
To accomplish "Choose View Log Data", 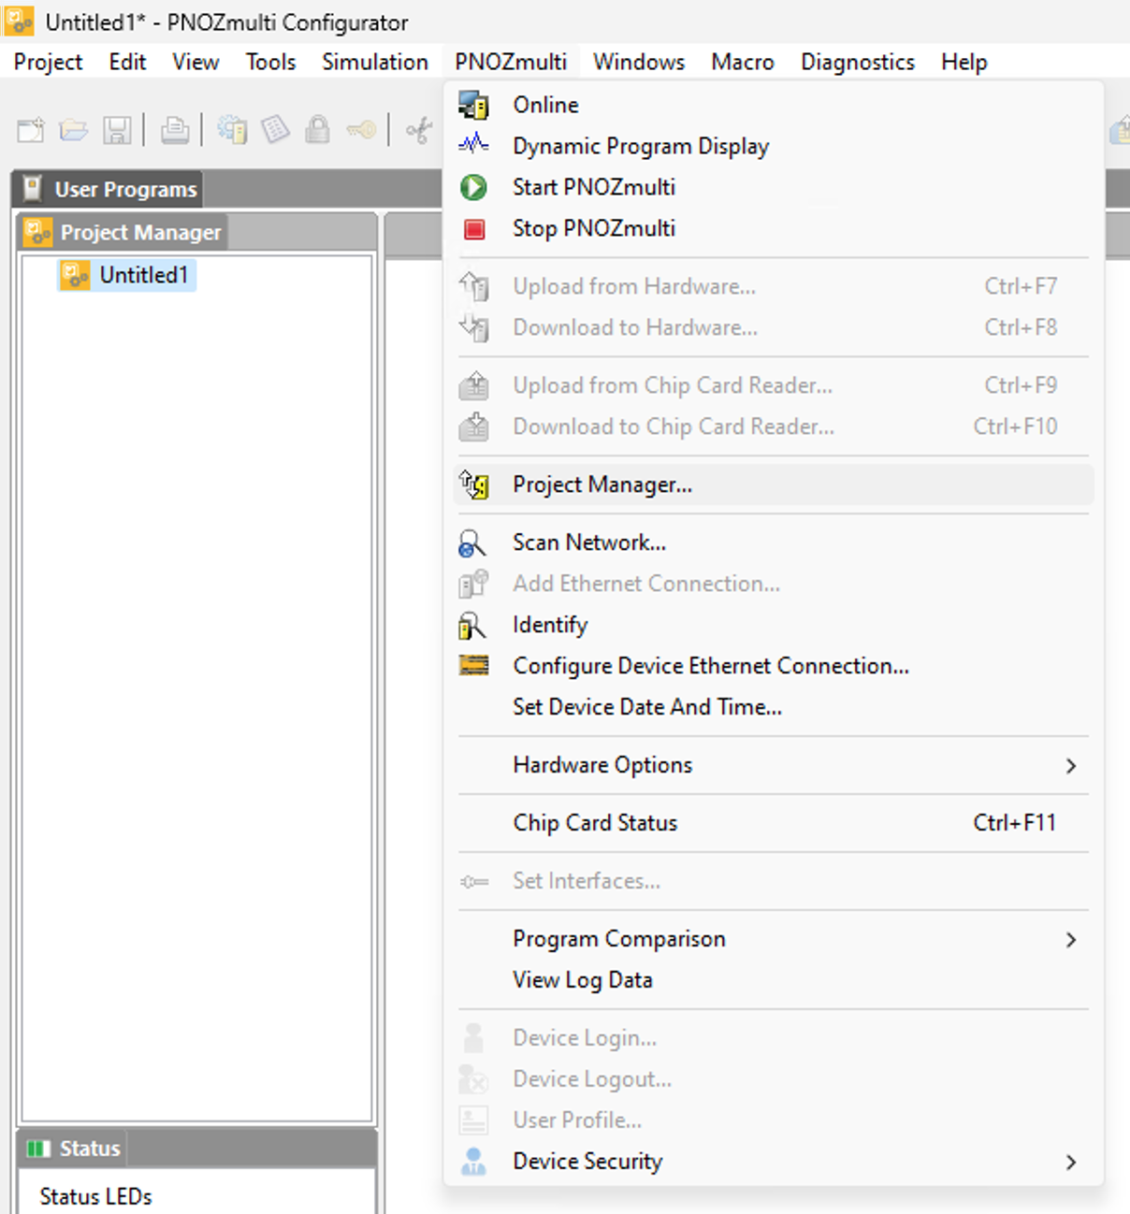I will click(773, 980).
